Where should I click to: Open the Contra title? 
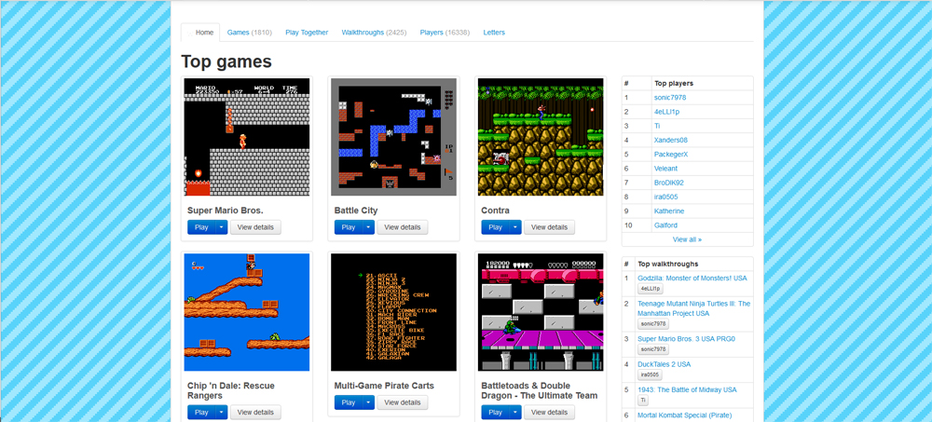(495, 211)
